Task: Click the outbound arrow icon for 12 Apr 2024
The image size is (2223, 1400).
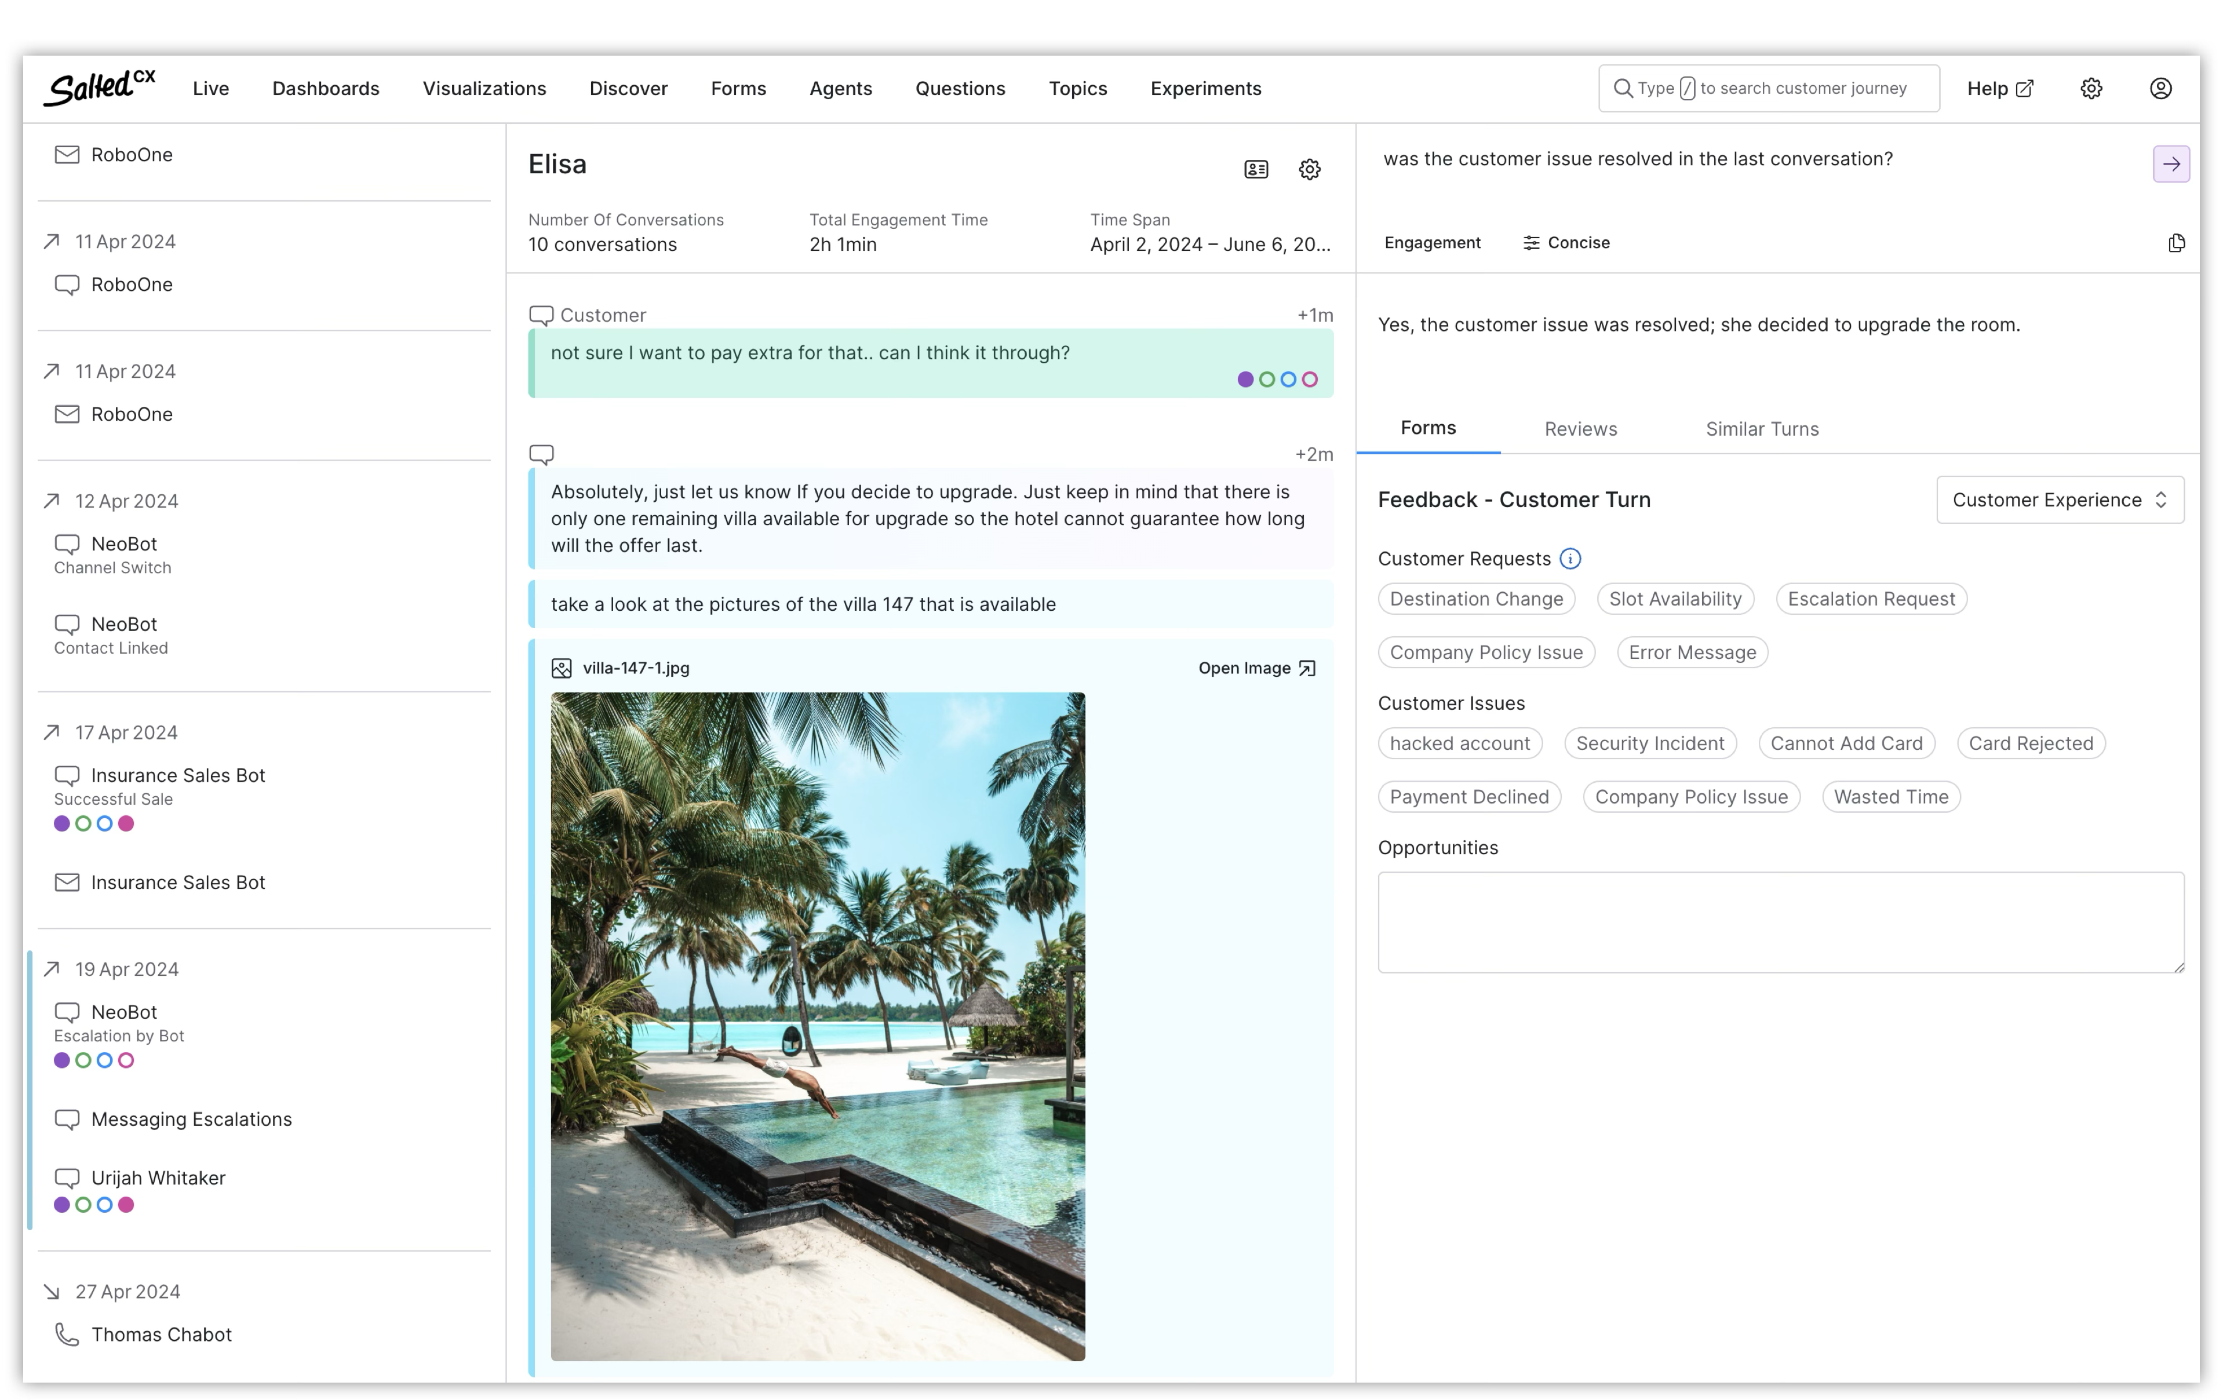Action: (x=52, y=501)
